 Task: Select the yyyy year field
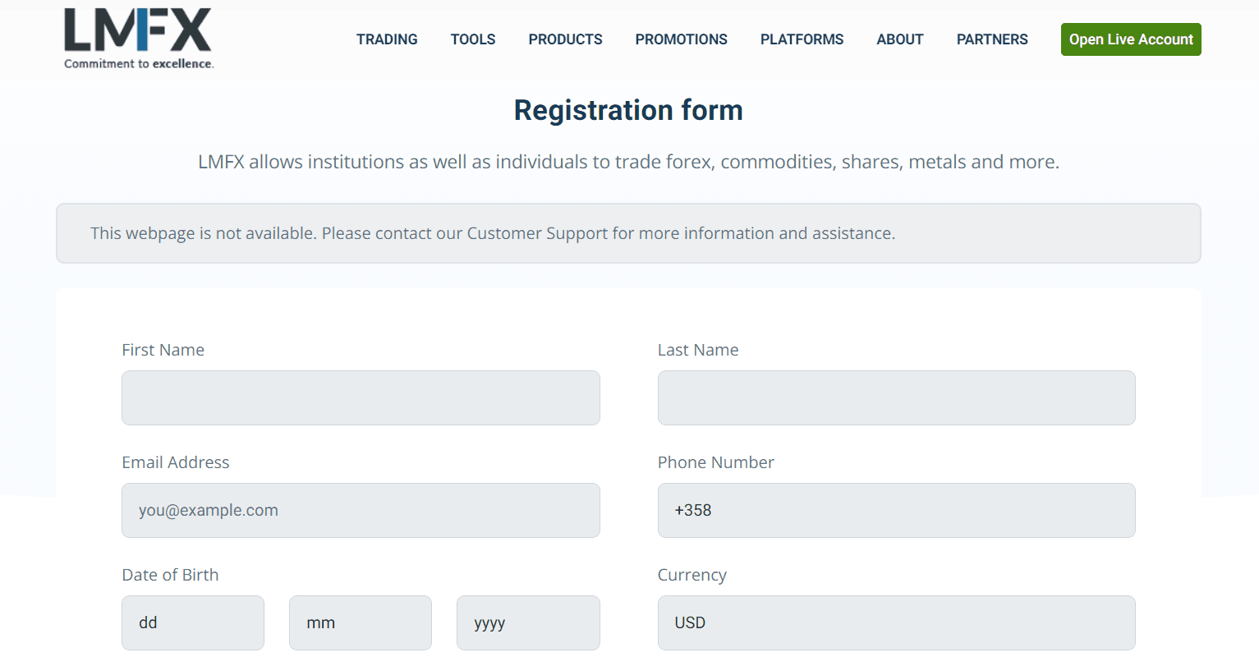pos(528,622)
